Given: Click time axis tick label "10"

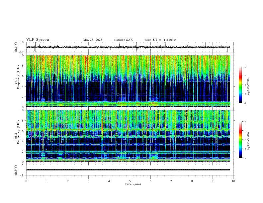Looking at the screenshot, I should coord(233,181).
